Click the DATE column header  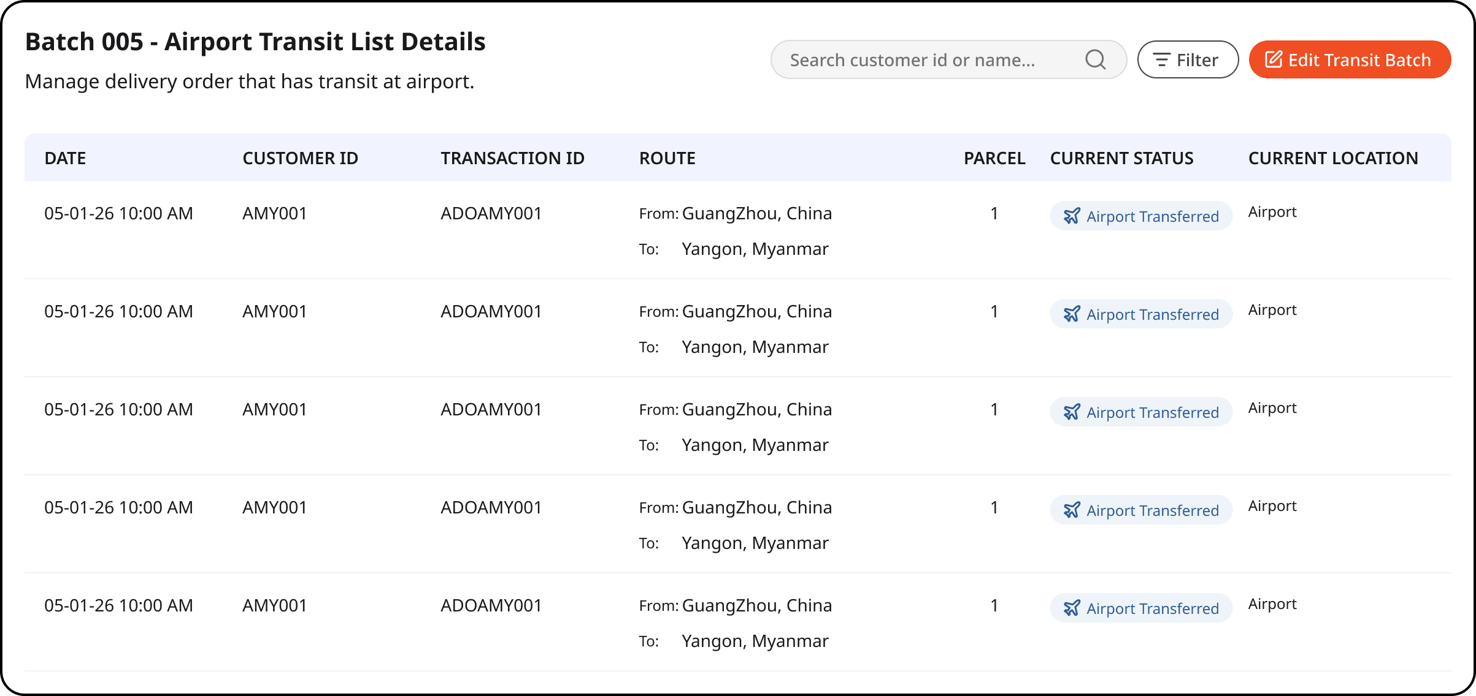[65, 158]
